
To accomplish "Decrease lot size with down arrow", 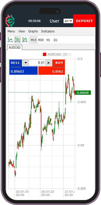I will 26,63.
